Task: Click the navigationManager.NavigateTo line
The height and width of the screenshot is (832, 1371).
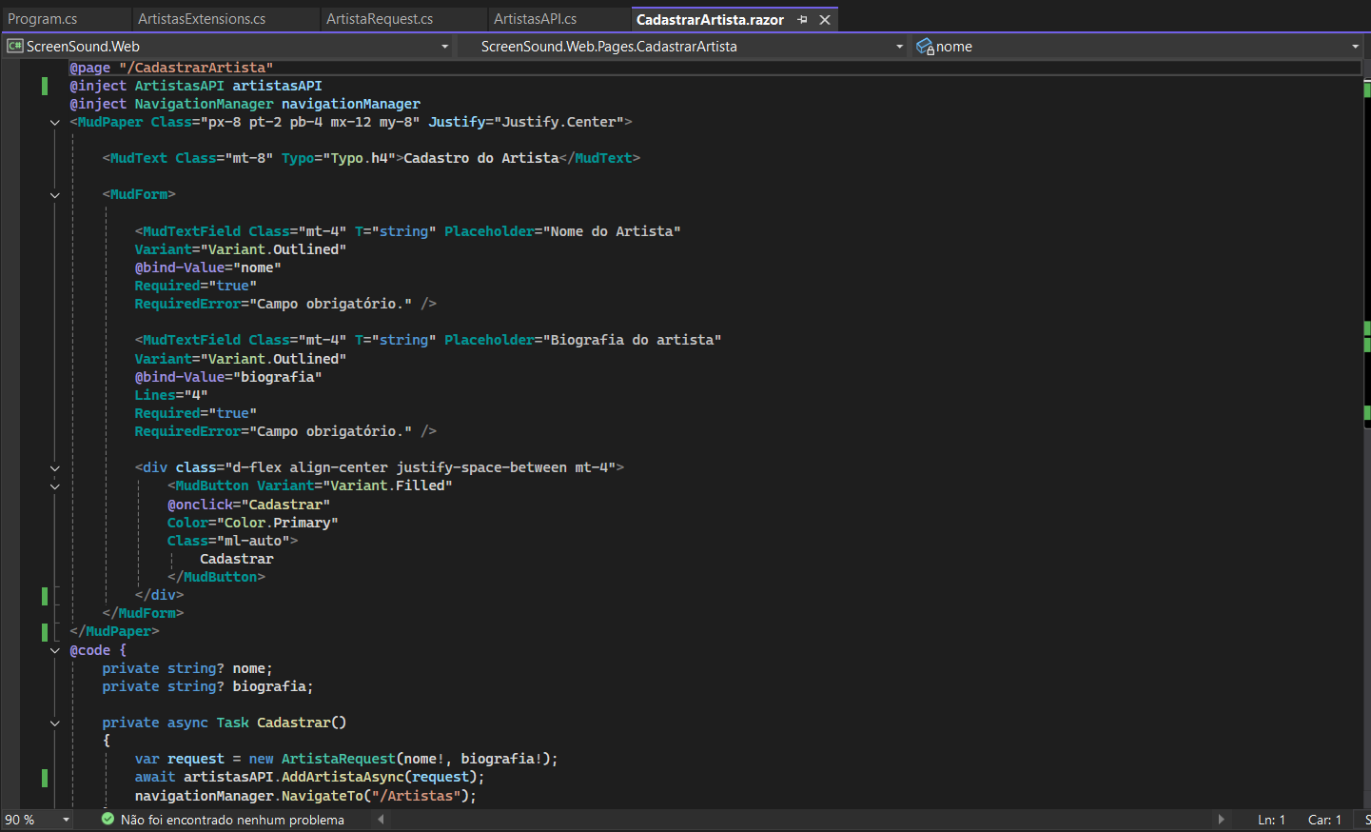Action: click(305, 796)
